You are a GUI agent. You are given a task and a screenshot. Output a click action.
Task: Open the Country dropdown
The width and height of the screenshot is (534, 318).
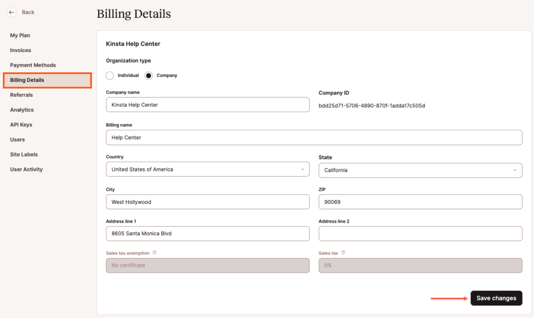click(208, 169)
